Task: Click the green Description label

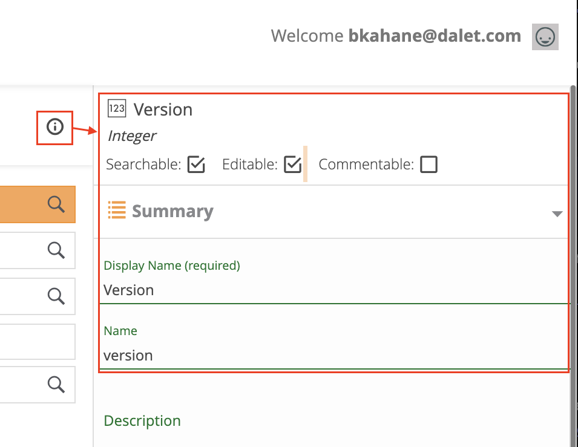Action: click(x=142, y=420)
